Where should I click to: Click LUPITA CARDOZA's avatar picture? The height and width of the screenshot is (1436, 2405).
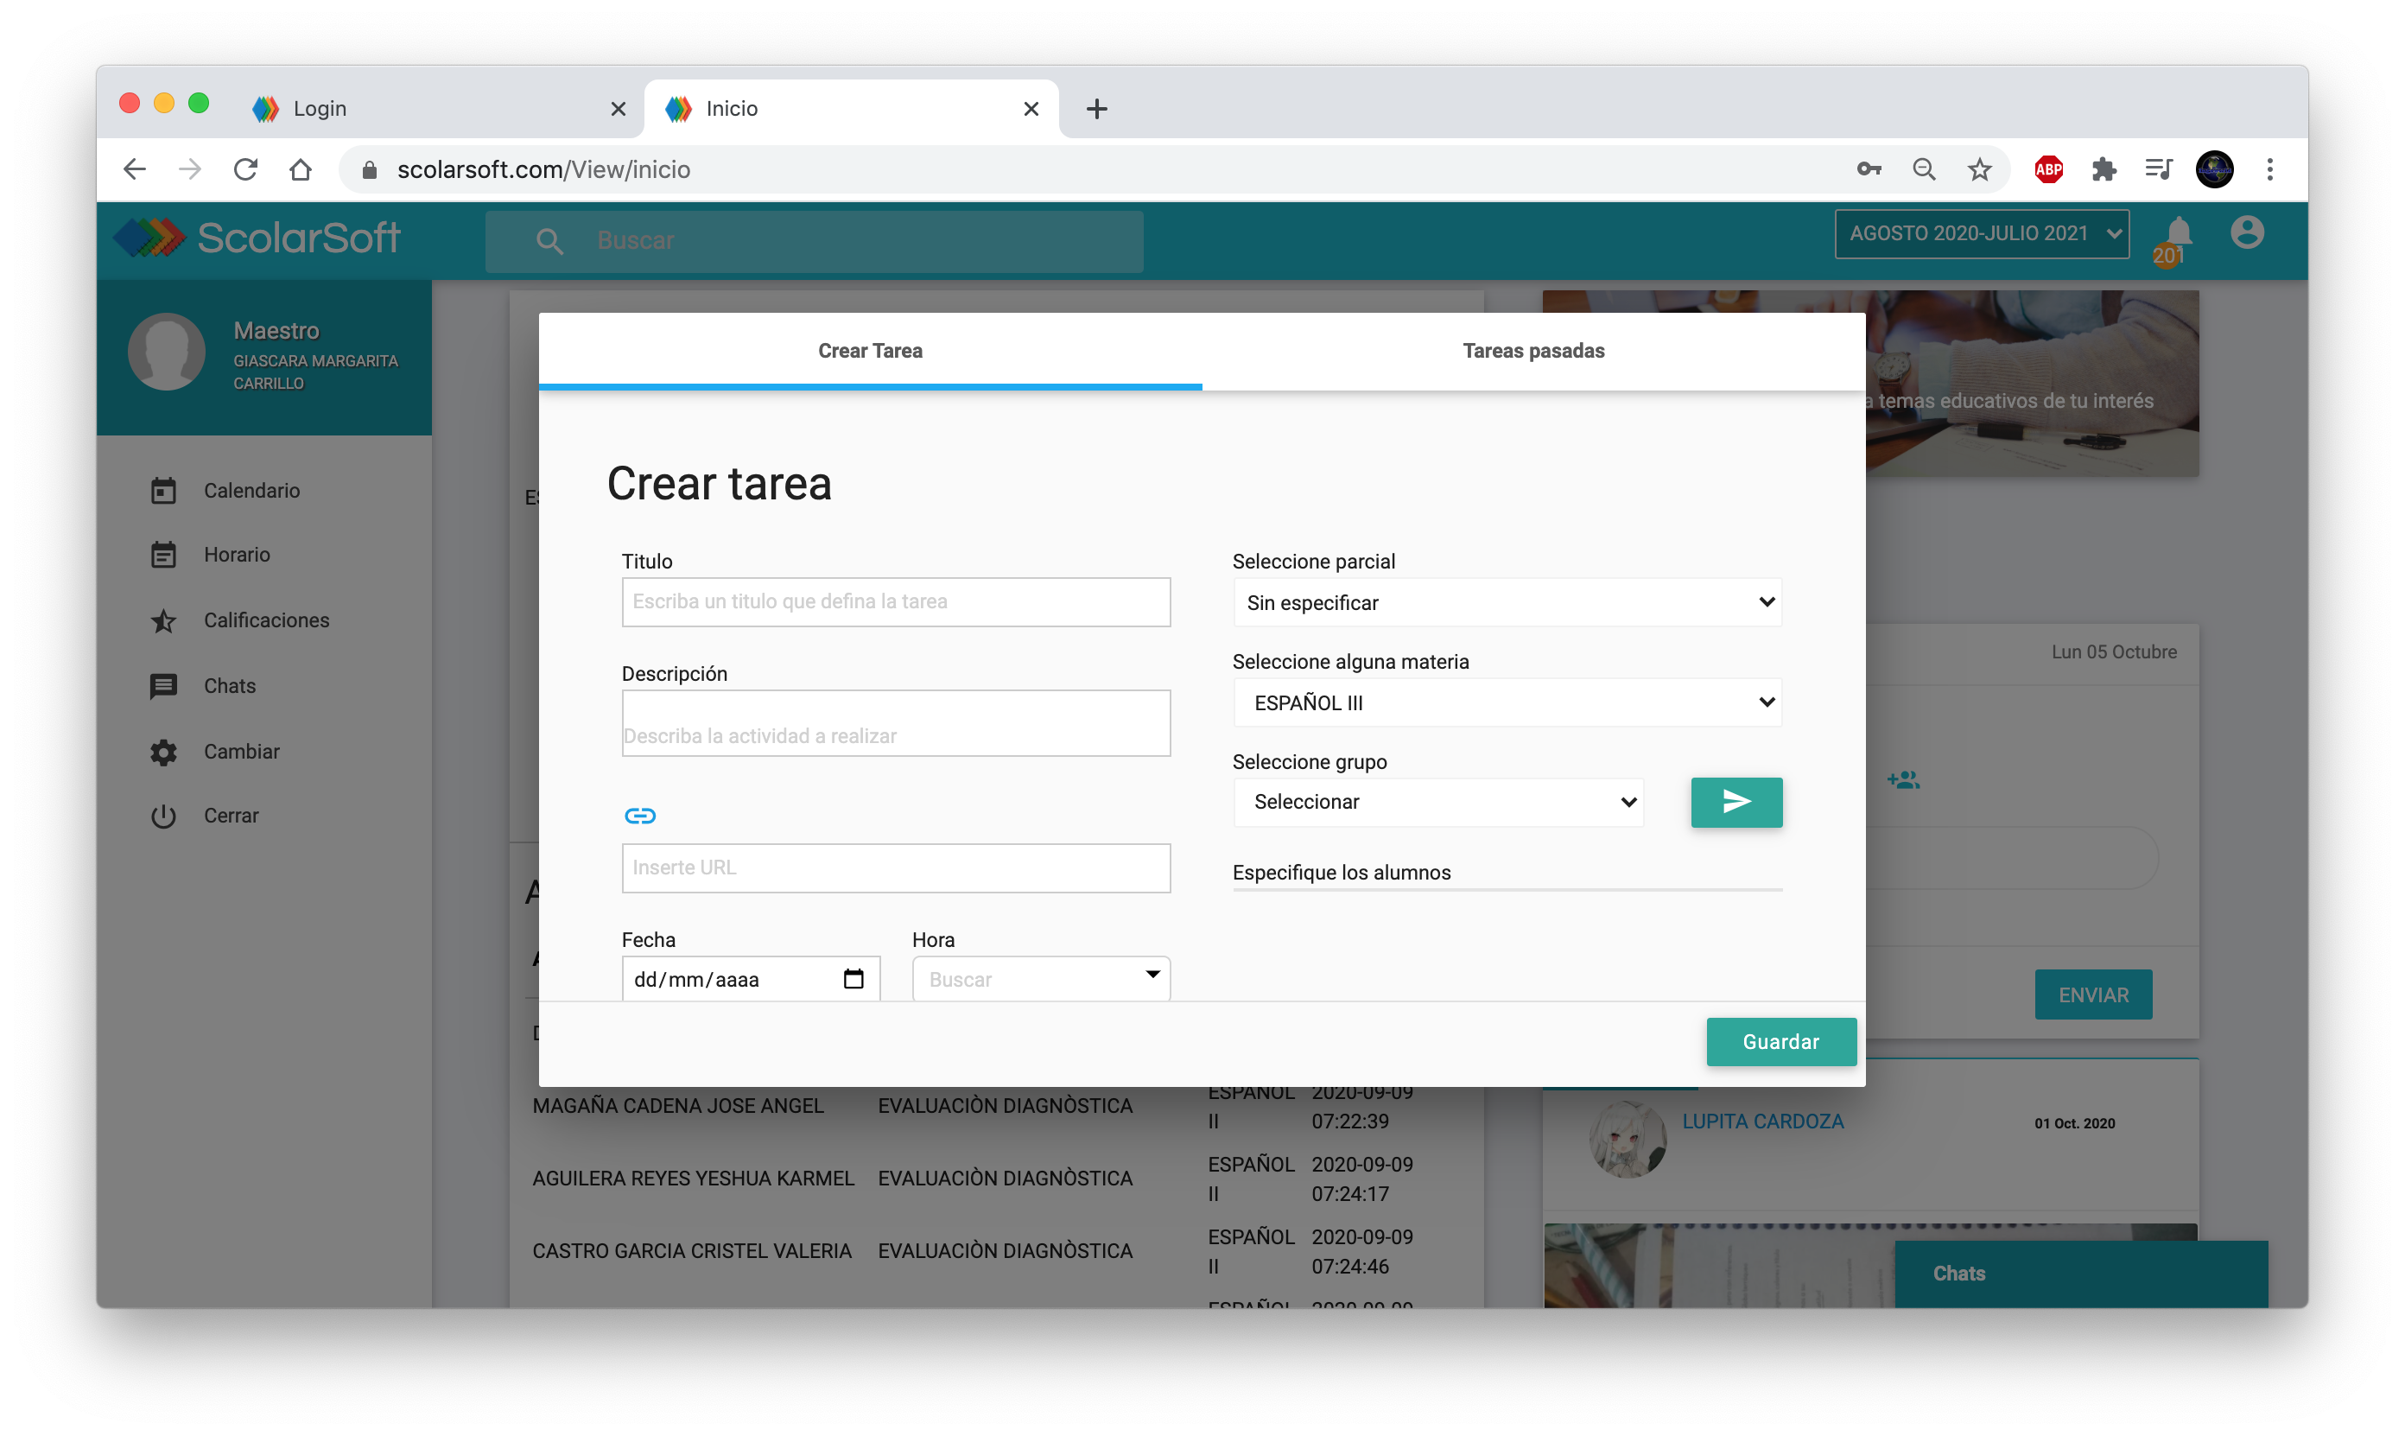coord(1628,1139)
